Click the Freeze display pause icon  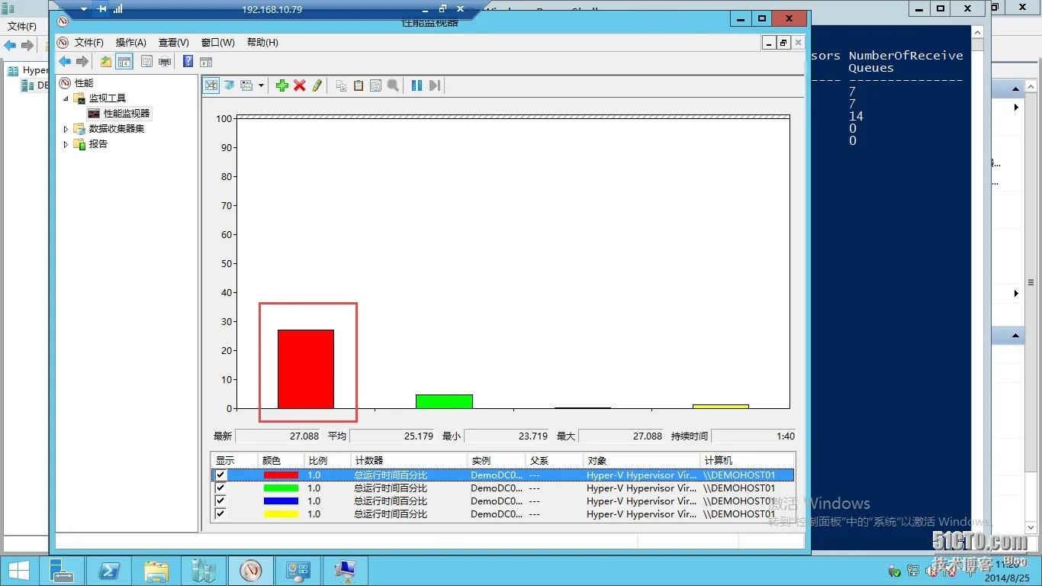pos(416,85)
